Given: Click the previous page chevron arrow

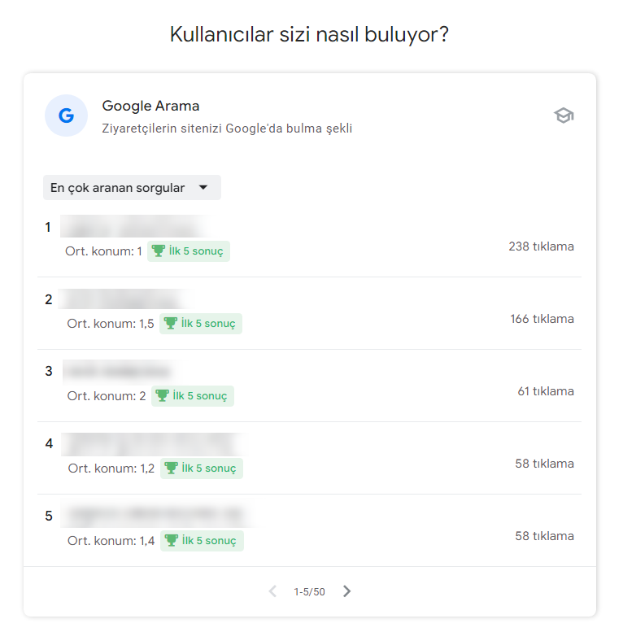Looking at the screenshot, I should (x=272, y=591).
